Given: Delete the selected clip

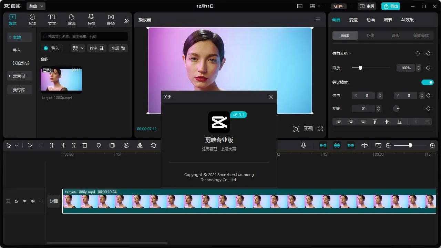Looking at the screenshot, I should [x=84, y=145].
